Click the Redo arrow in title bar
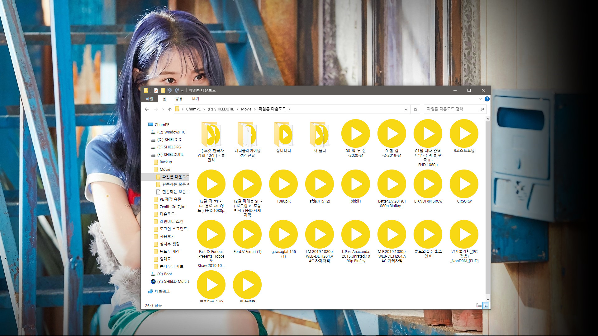Viewport: 598px width, 336px height. click(x=177, y=91)
